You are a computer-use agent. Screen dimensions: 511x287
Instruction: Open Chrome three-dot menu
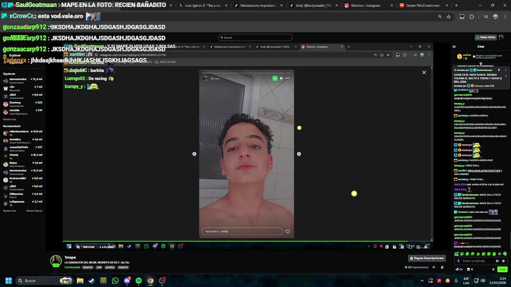pos(505,17)
